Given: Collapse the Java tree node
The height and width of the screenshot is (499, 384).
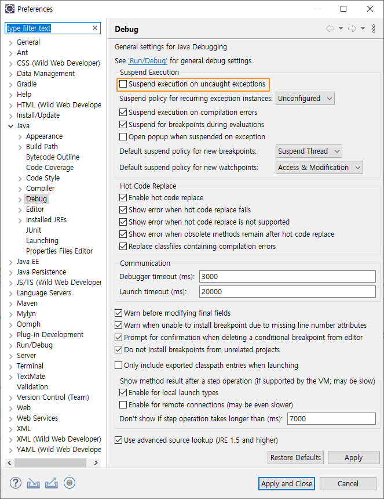Looking at the screenshot, I should (10, 126).
